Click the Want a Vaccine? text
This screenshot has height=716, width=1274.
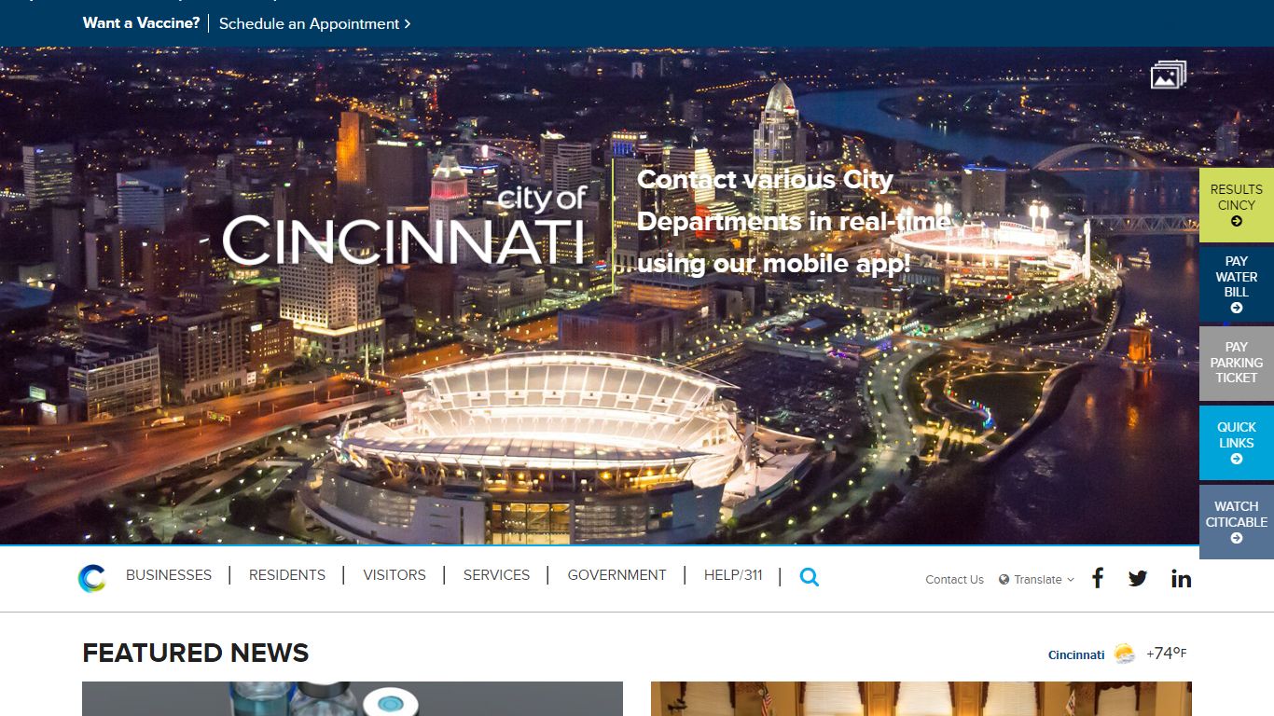[141, 23]
